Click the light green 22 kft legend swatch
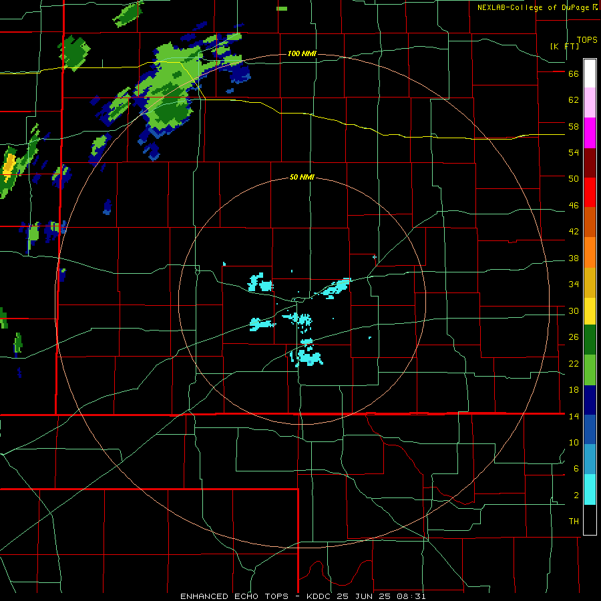 (590, 370)
